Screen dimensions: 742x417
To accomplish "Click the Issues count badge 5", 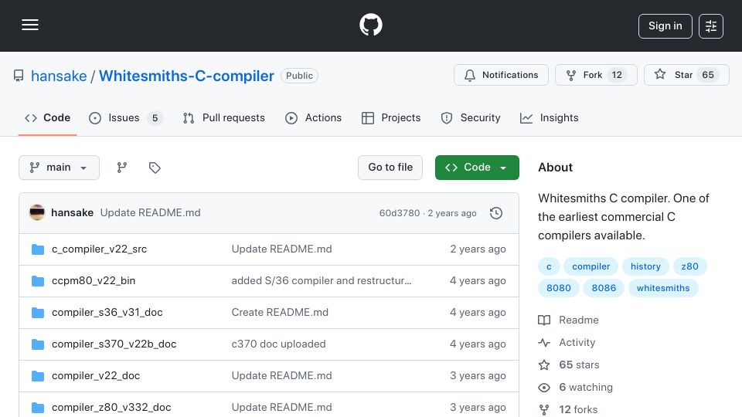I will [155, 117].
